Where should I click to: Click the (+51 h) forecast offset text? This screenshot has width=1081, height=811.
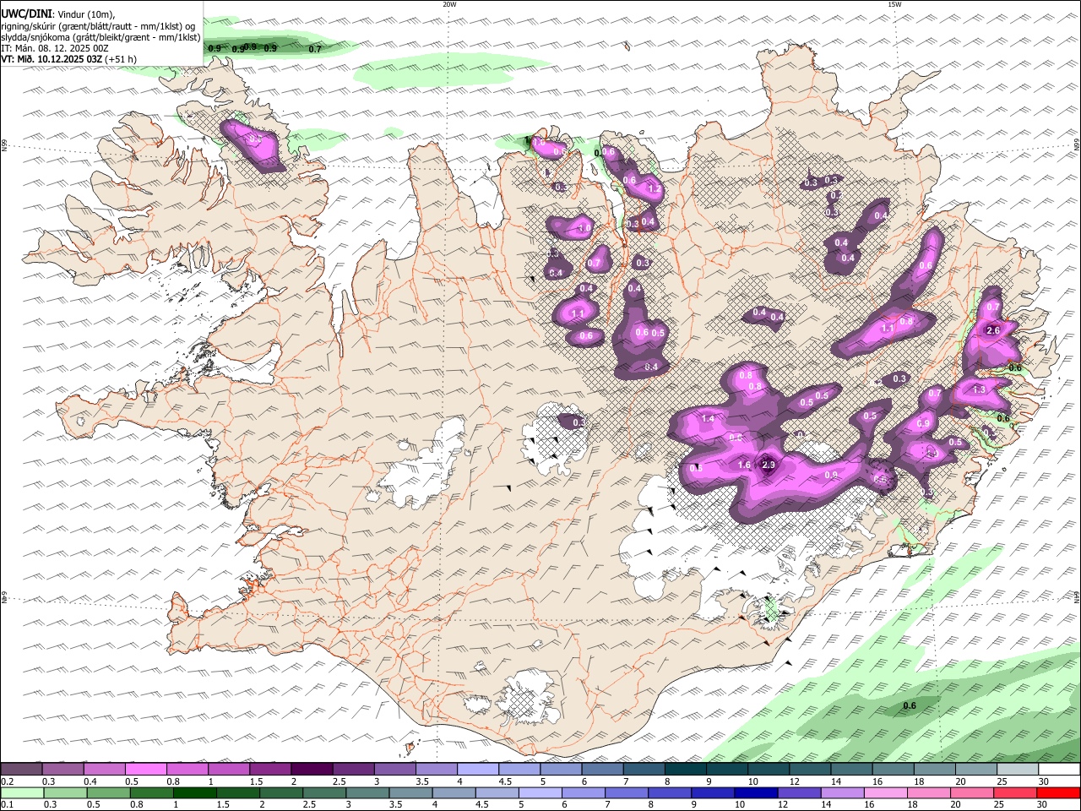click(x=121, y=59)
